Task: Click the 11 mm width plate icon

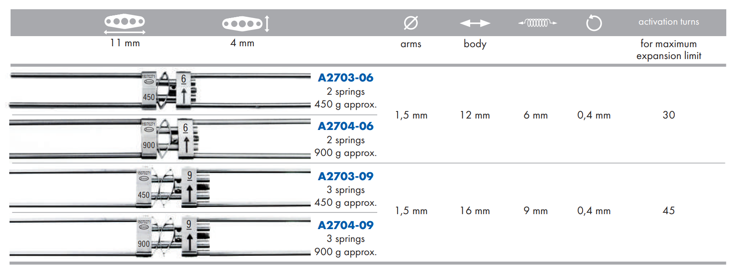Action: coord(125,22)
